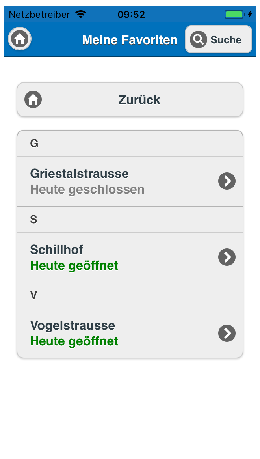Open Schillhof via its chevron arrow
Viewport: 260px width, 459px height.
(227, 257)
